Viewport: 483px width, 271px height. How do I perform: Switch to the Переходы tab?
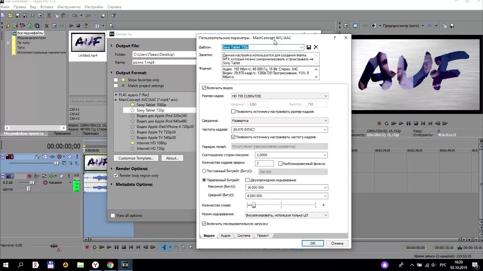click(x=90, y=133)
